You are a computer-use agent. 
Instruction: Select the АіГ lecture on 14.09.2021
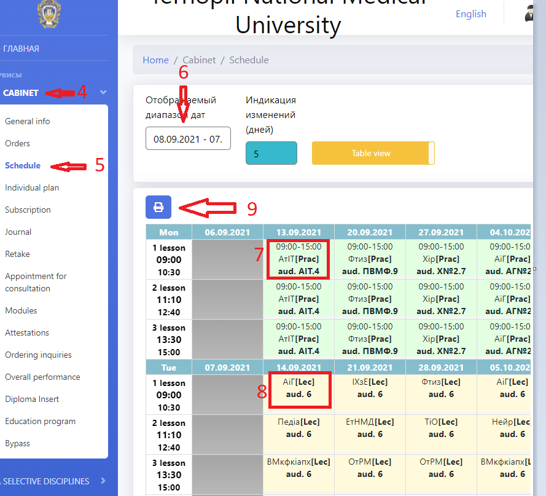point(298,388)
